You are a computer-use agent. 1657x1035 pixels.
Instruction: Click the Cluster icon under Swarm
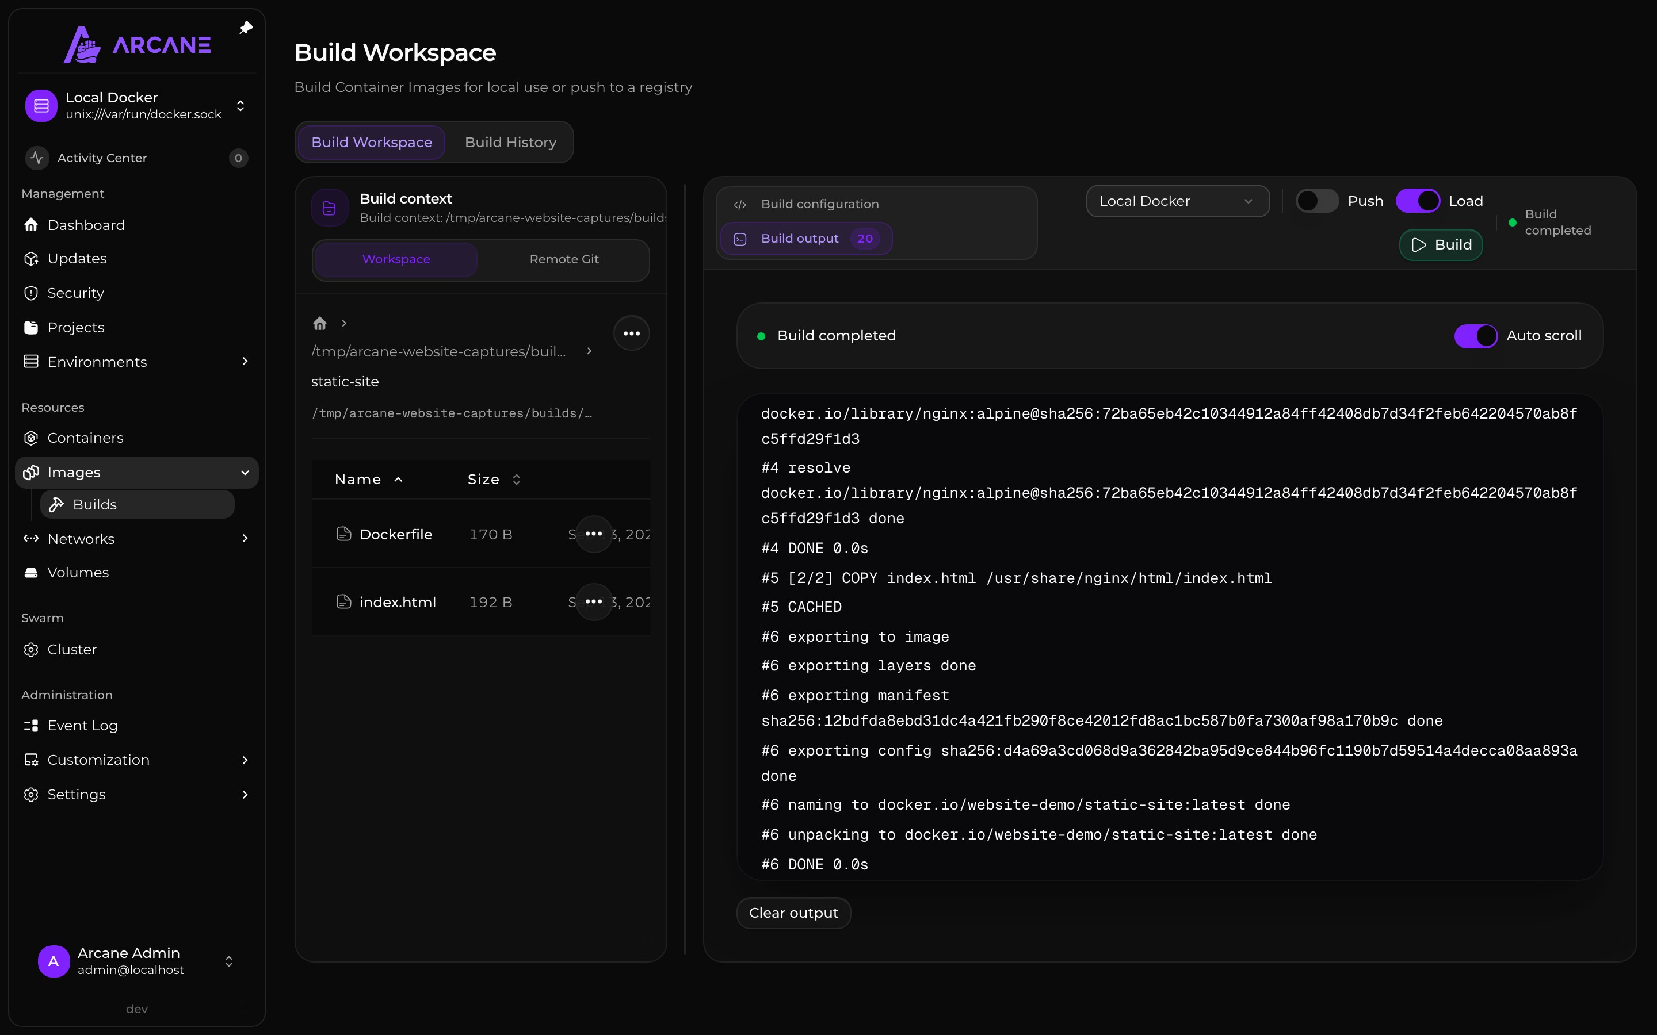pyautogui.click(x=31, y=650)
